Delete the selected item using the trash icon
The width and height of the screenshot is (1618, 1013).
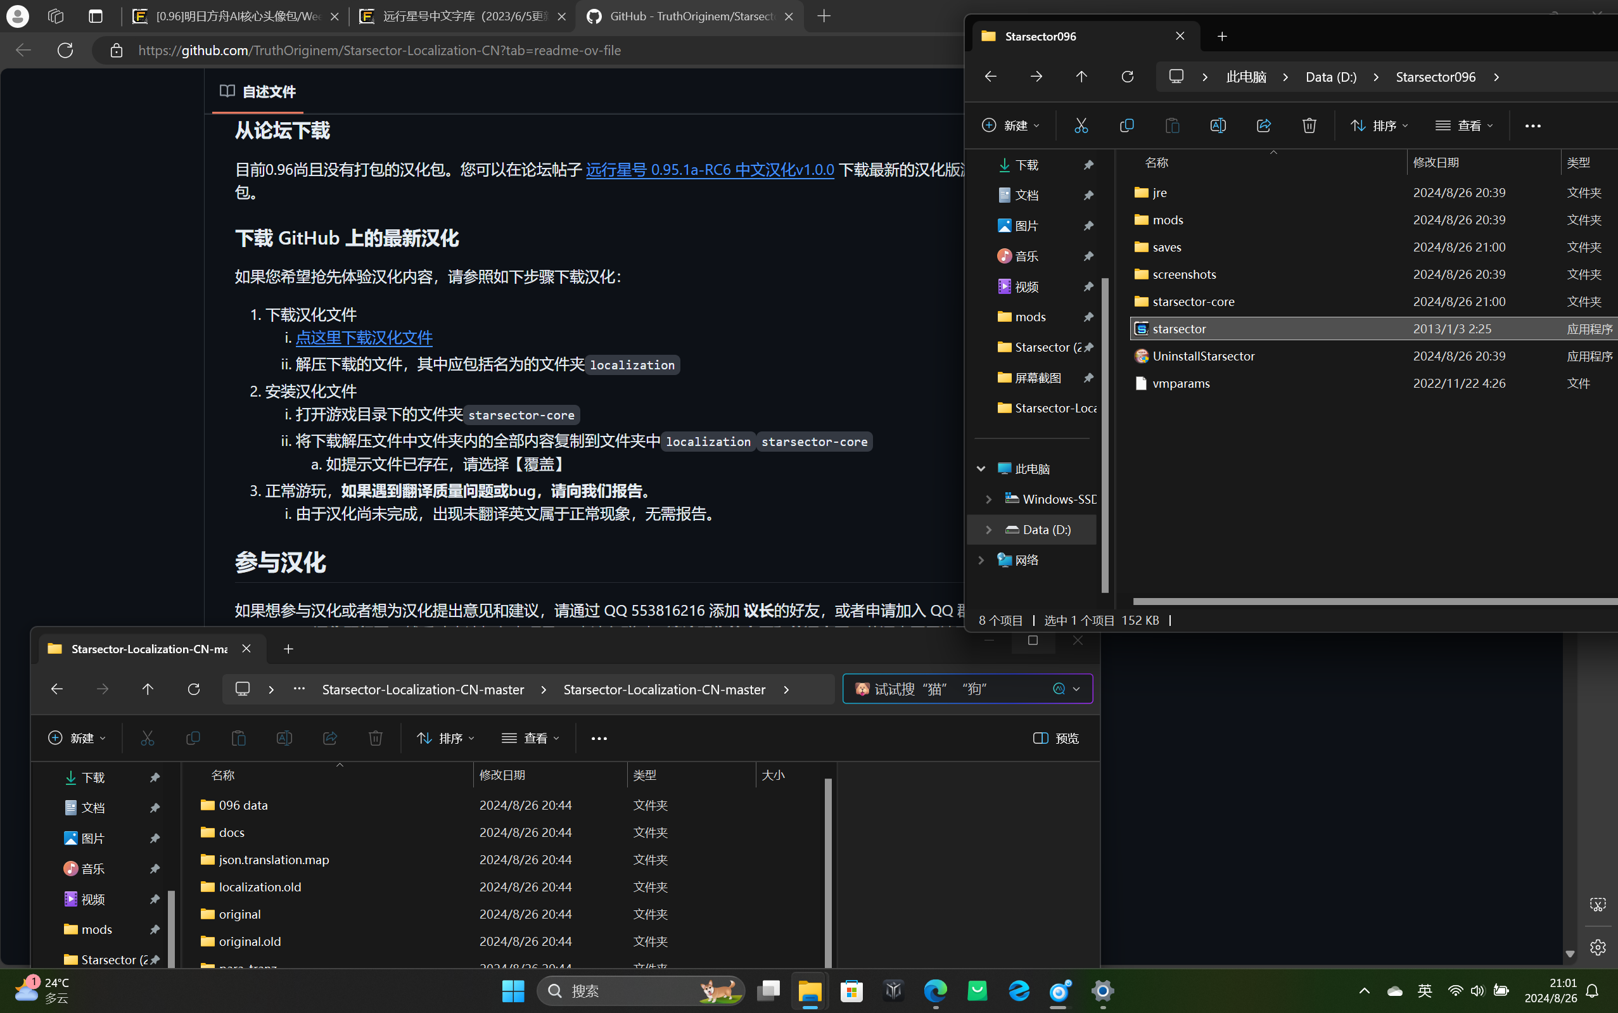1309,125
